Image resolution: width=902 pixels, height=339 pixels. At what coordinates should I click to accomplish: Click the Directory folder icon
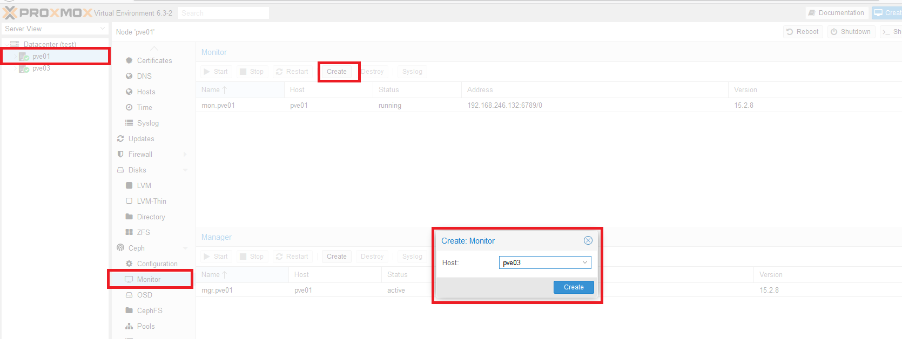[x=129, y=217]
